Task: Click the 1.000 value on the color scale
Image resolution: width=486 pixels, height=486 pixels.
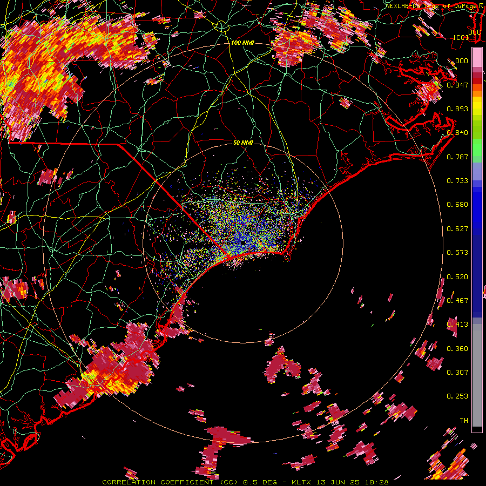Action: [457, 60]
